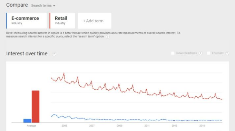235x131 pixels.
Task: Click the 2005 peak on Retail line
Action: [64, 73]
